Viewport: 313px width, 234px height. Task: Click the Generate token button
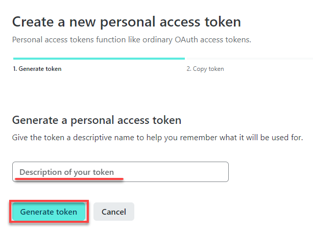click(49, 212)
